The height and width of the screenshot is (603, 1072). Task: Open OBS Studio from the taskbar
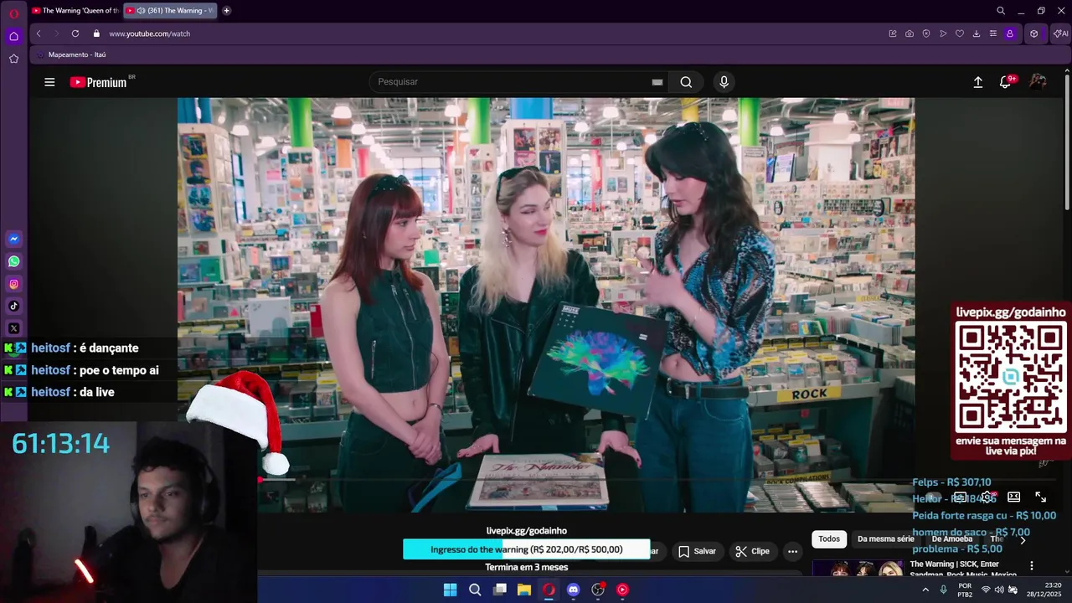[x=598, y=590]
